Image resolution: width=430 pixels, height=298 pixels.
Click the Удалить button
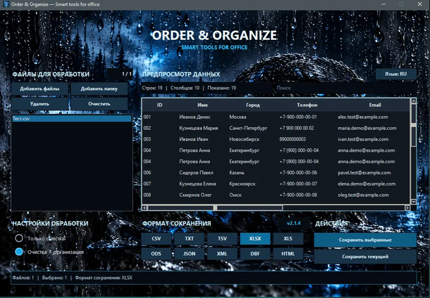tap(39, 104)
